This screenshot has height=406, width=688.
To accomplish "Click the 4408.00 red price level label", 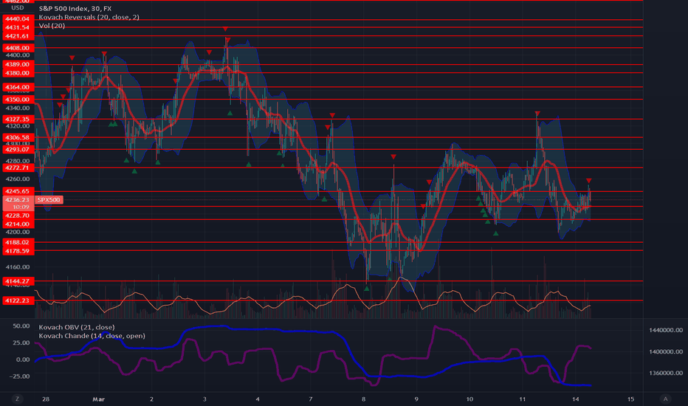I will 18,48.
